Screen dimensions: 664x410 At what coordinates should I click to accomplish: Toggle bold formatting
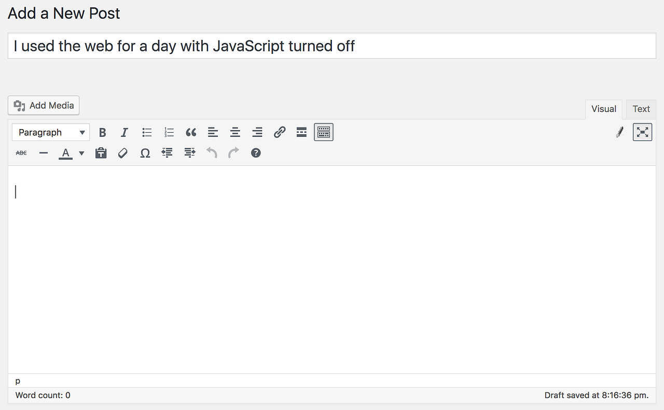(102, 132)
